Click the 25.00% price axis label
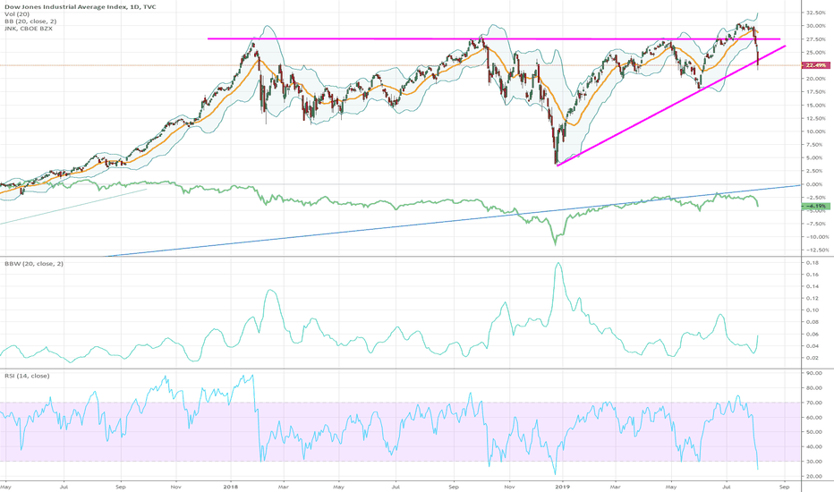 (x=816, y=52)
